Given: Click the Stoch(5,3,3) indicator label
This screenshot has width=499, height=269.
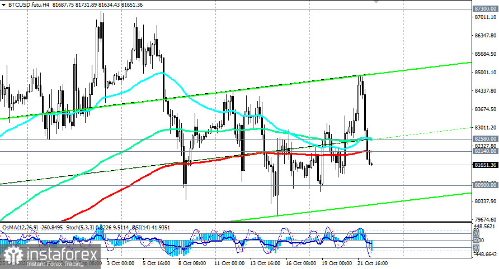Looking at the screenshot, I should pyautogui.click(x=97, y=228).
